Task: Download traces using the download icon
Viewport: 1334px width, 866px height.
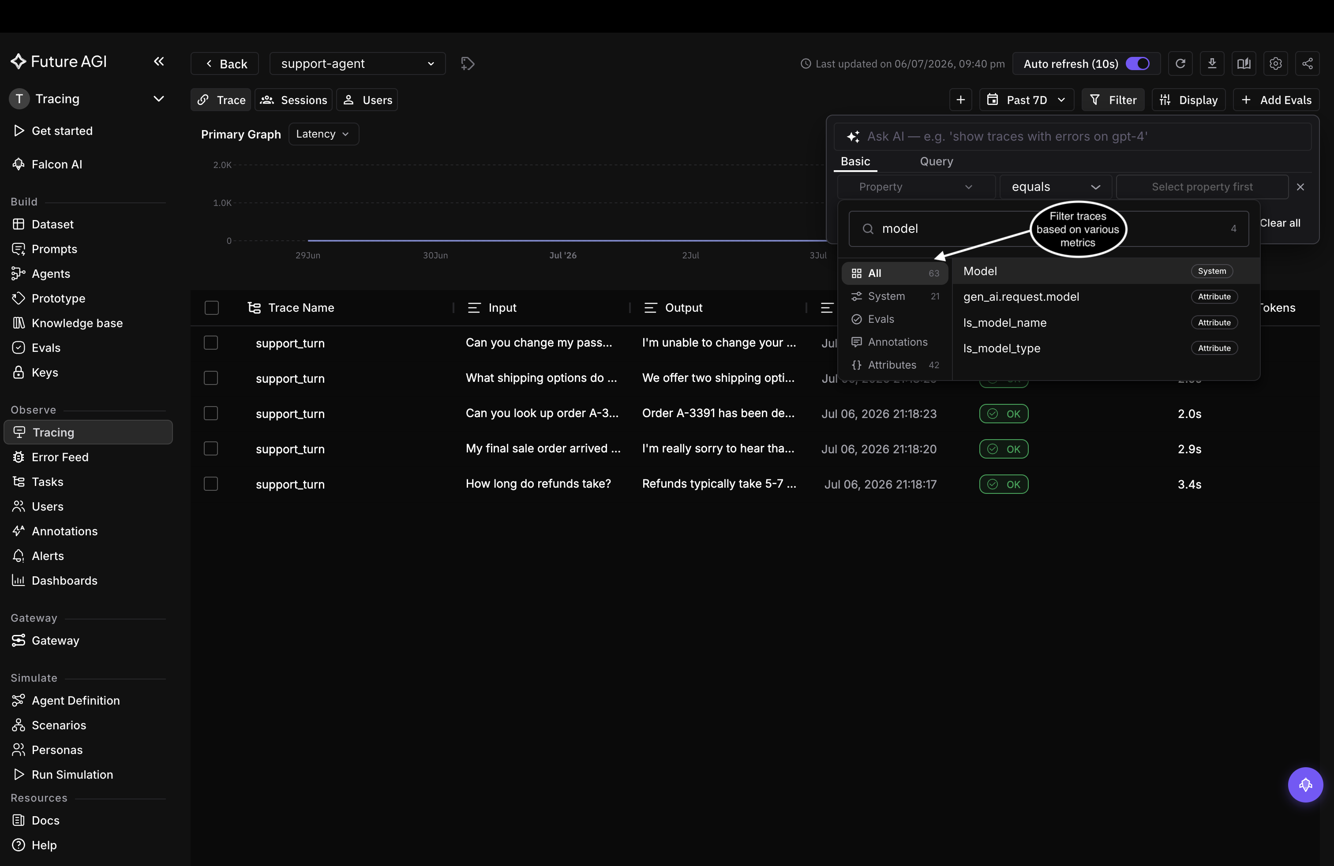Action: tap(1212, 64)
